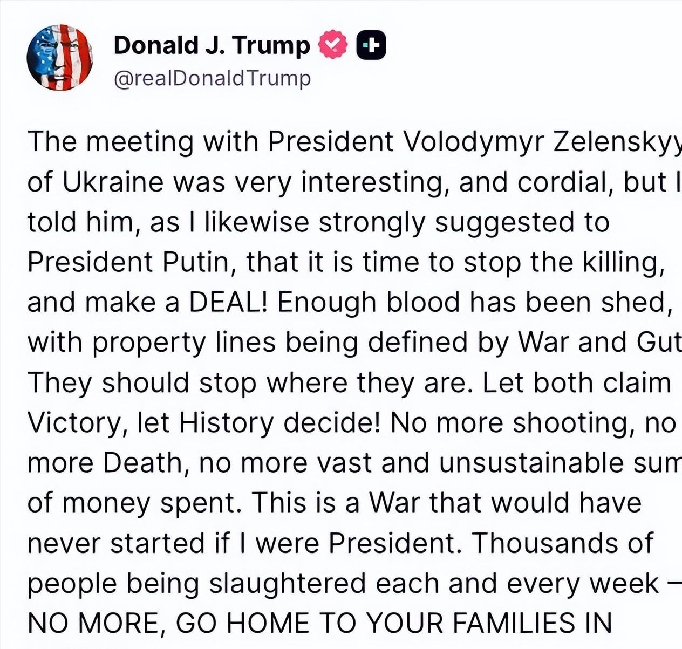
Task: Click the sentence "They should stop where they are."
Action: (250, 382)
